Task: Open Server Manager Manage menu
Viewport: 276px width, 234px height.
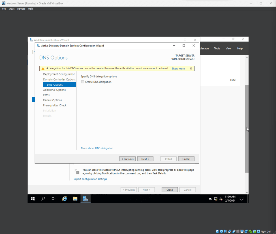Action: point(204,49)
